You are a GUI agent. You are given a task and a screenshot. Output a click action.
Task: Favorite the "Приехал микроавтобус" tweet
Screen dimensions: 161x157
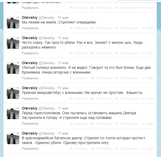click(127, 99)
